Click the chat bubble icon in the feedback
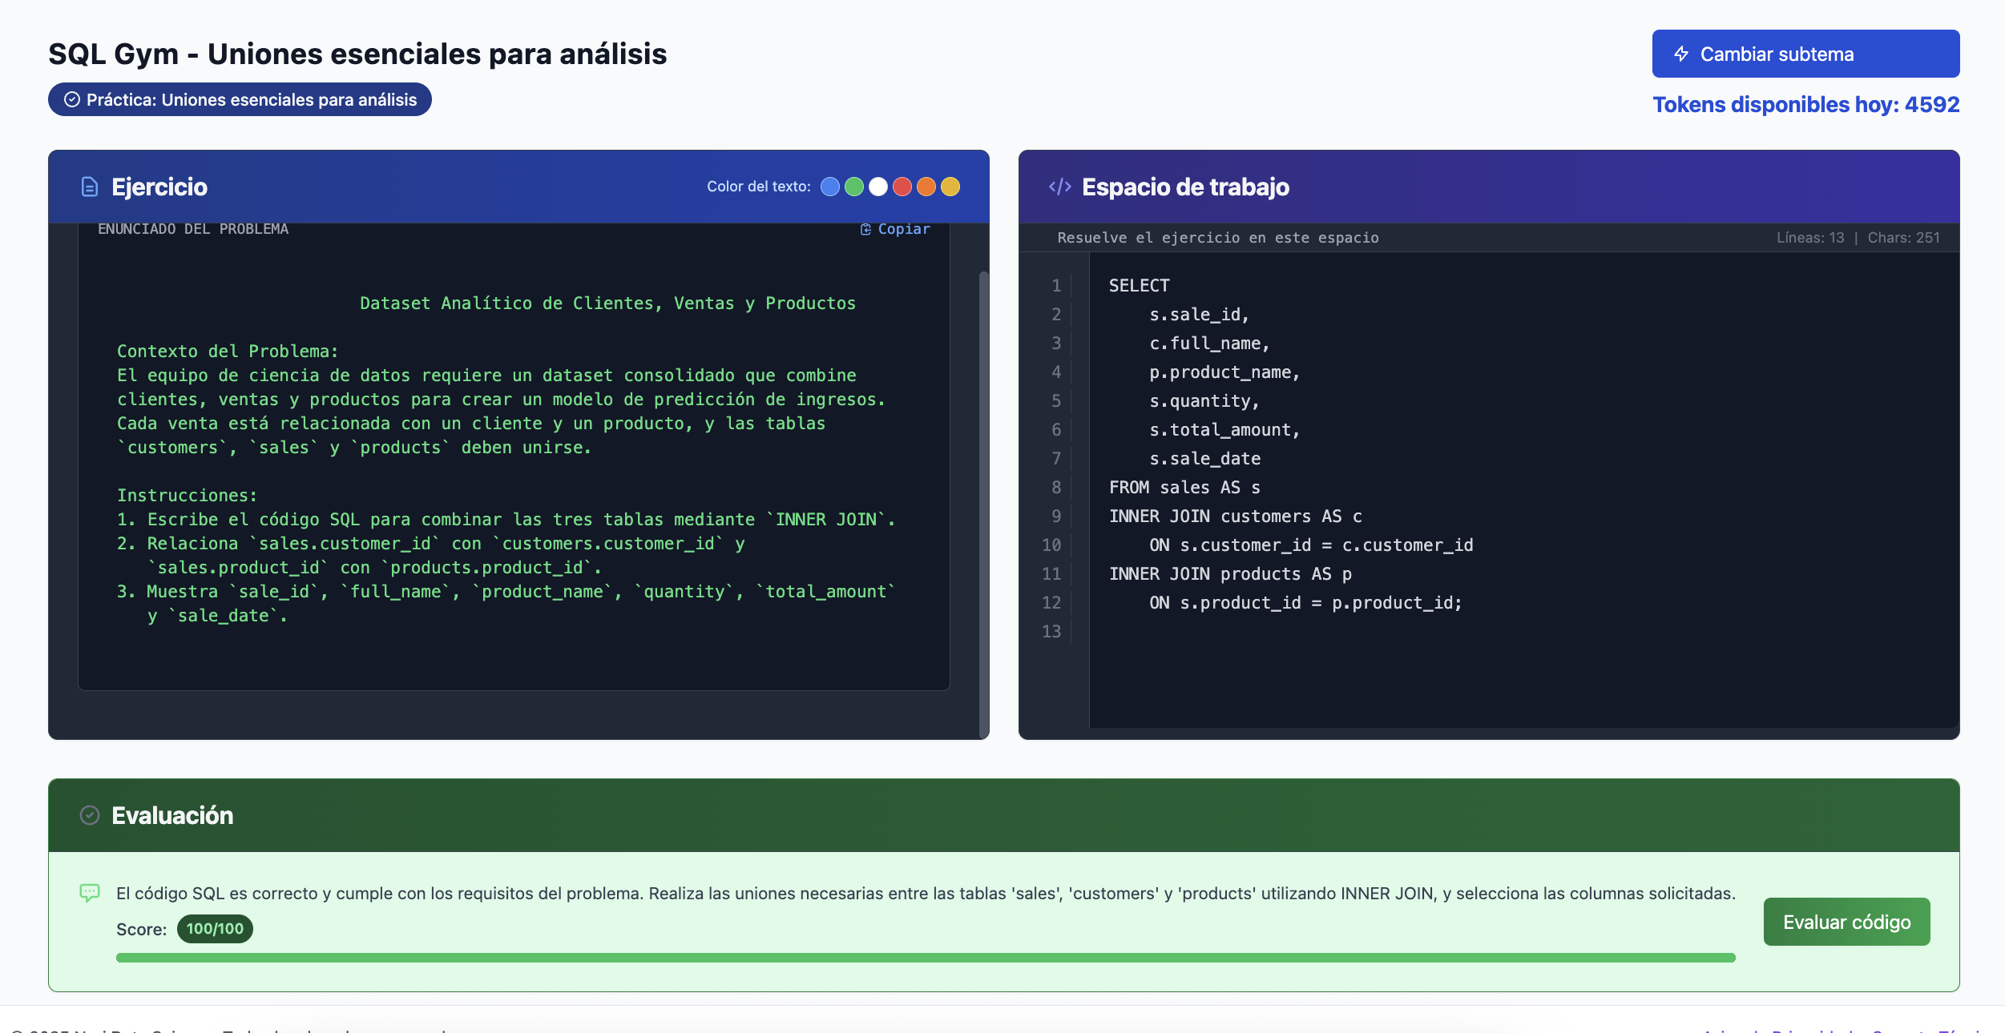 (x=90, y=893)
